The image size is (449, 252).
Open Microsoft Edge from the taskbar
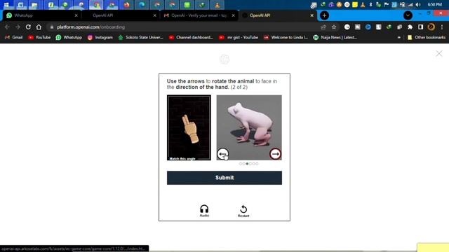(x=142, y=5)
